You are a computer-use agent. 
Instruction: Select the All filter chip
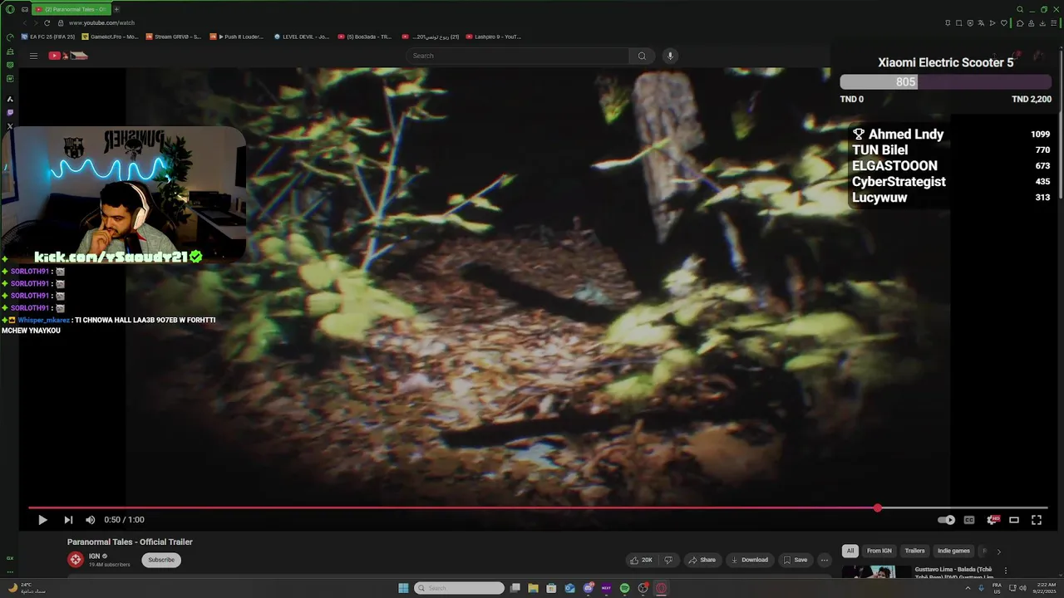pos(850,551)
